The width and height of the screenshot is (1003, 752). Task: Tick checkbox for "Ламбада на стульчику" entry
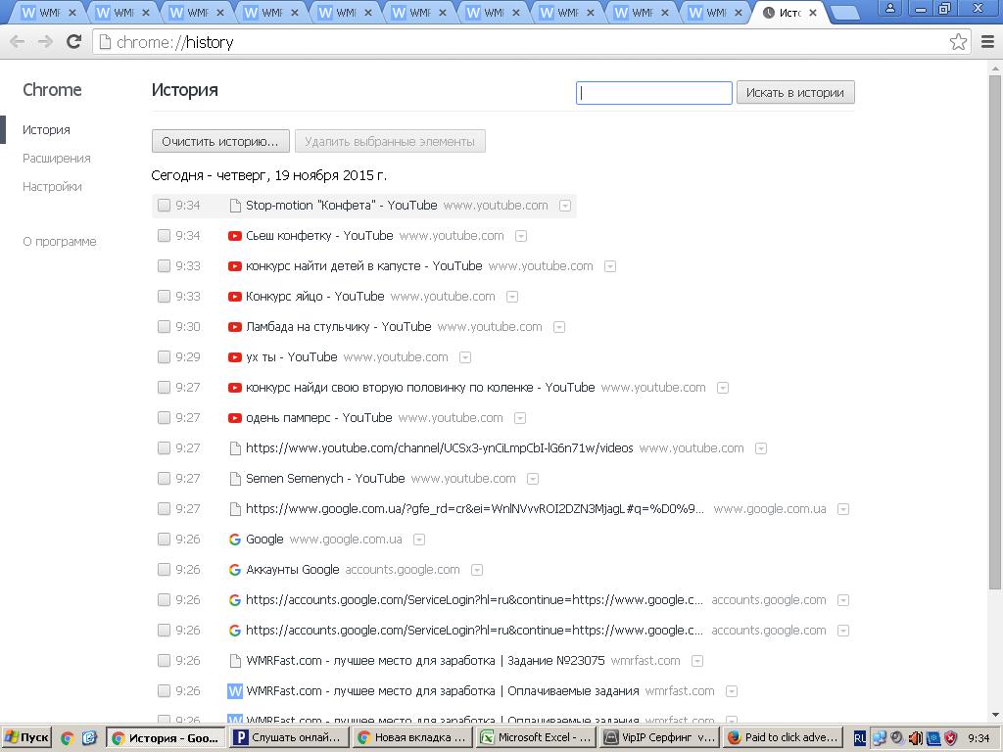tap(164, 327)
